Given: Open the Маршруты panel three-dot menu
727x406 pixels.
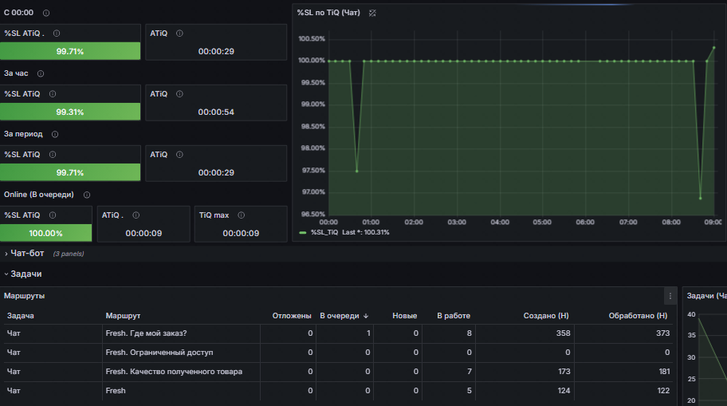Looking at the screenshot, I should coord(670,296).
